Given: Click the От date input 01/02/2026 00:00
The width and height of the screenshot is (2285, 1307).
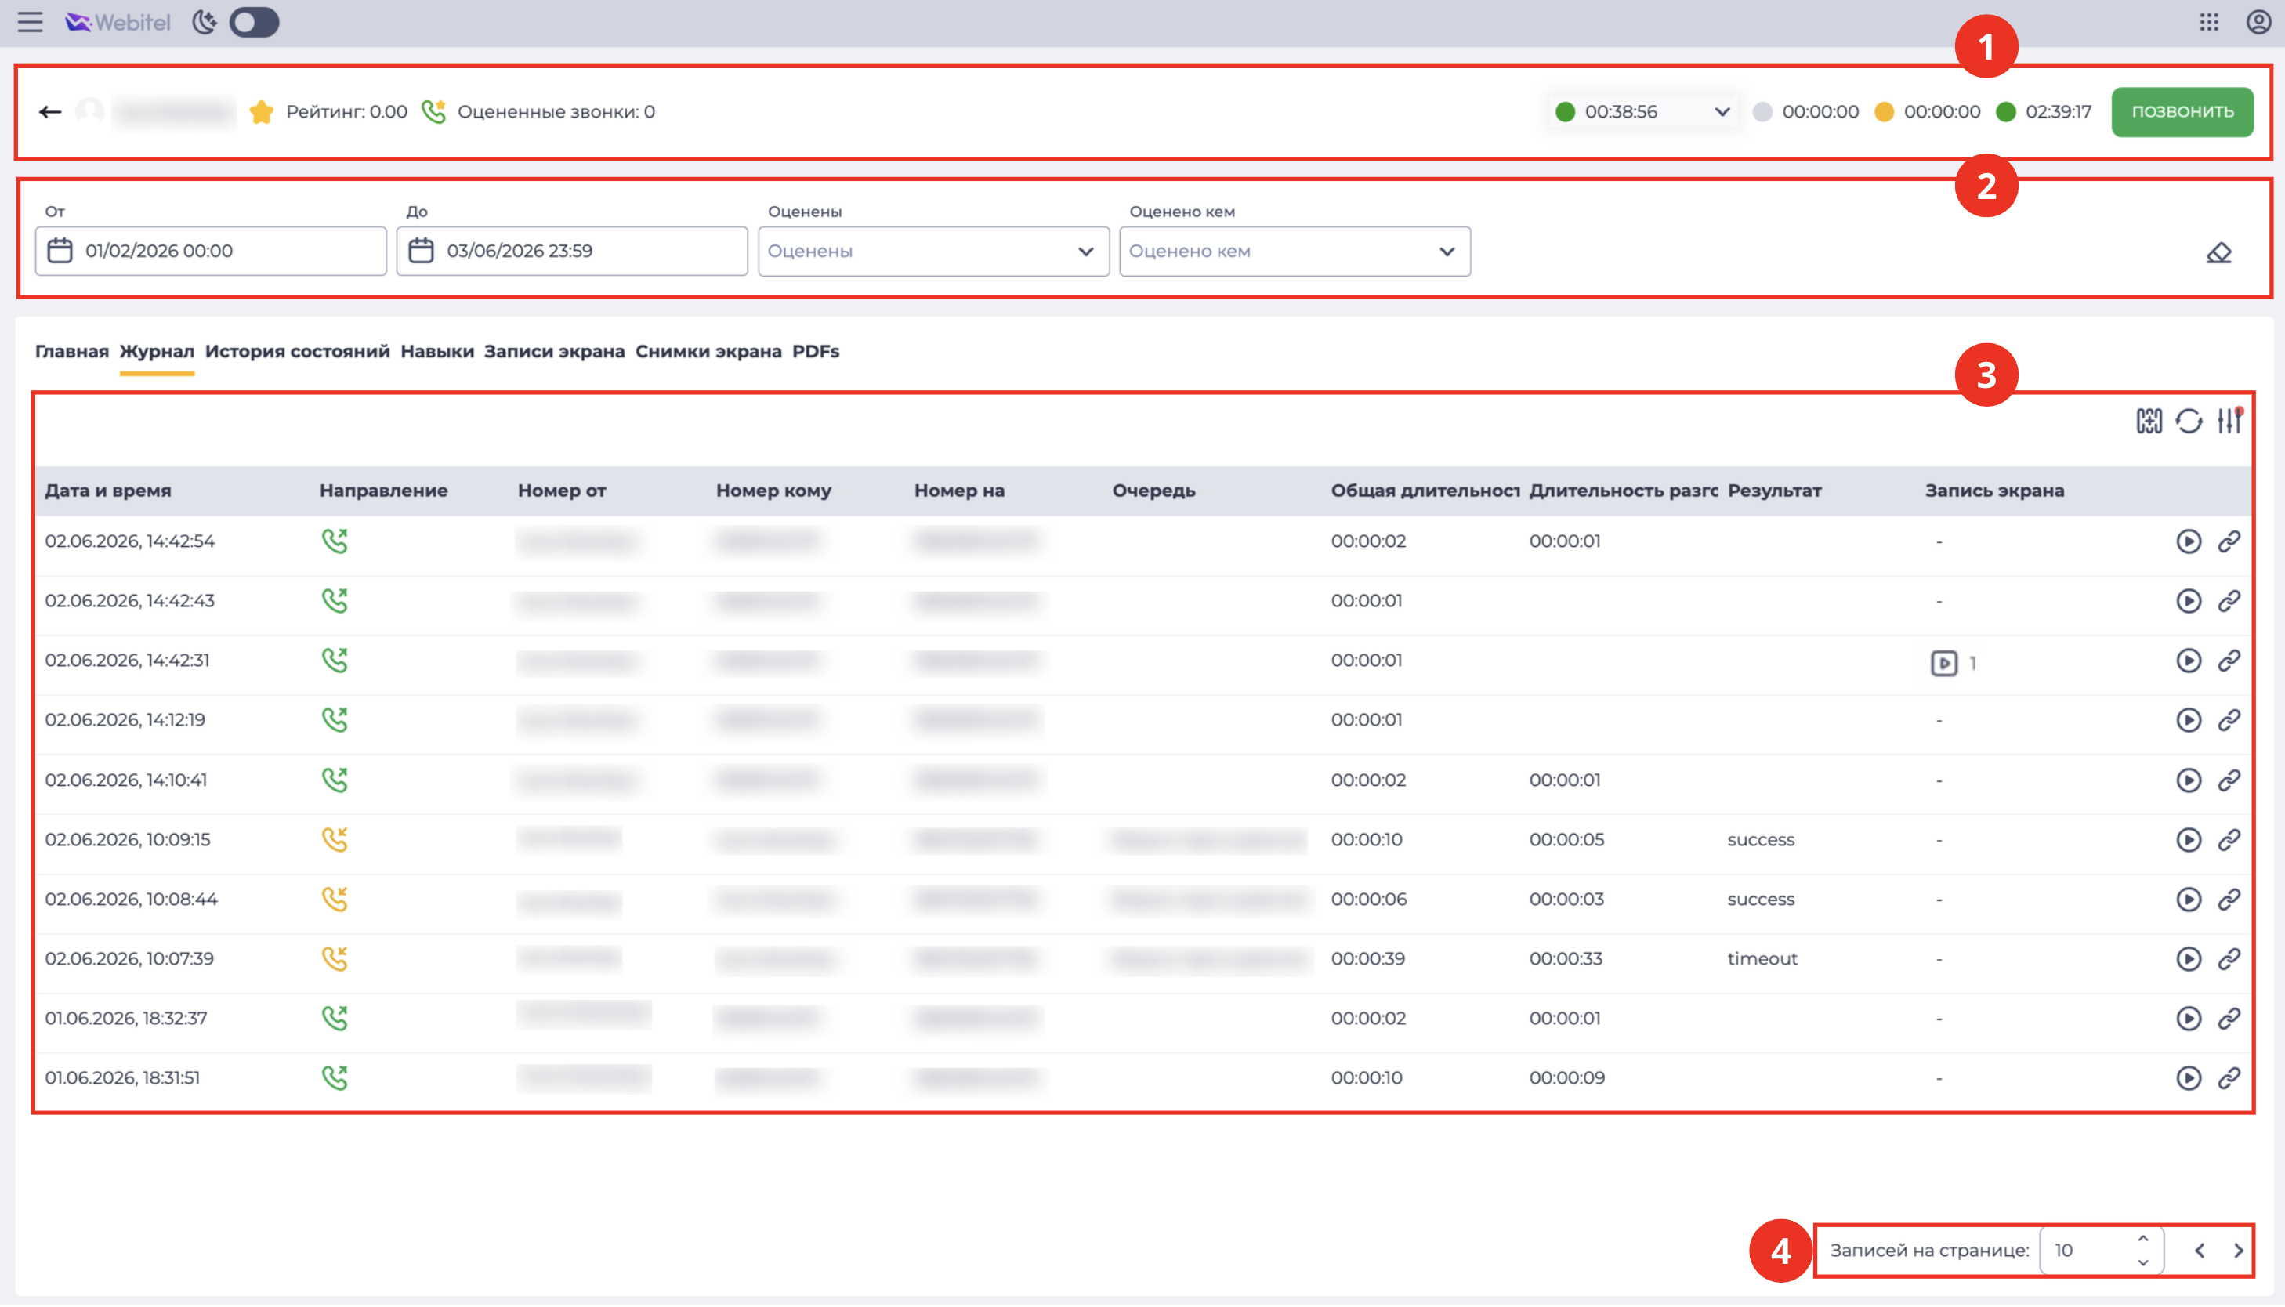Looking at the screenshot, I should click(211, 251).
